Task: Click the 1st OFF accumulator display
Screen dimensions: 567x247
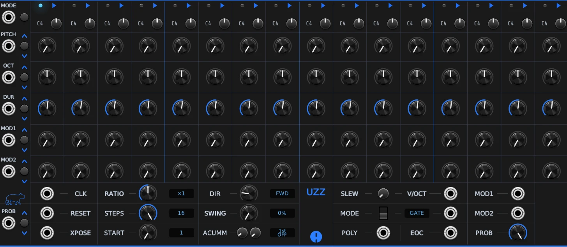Action: [282, 233]
